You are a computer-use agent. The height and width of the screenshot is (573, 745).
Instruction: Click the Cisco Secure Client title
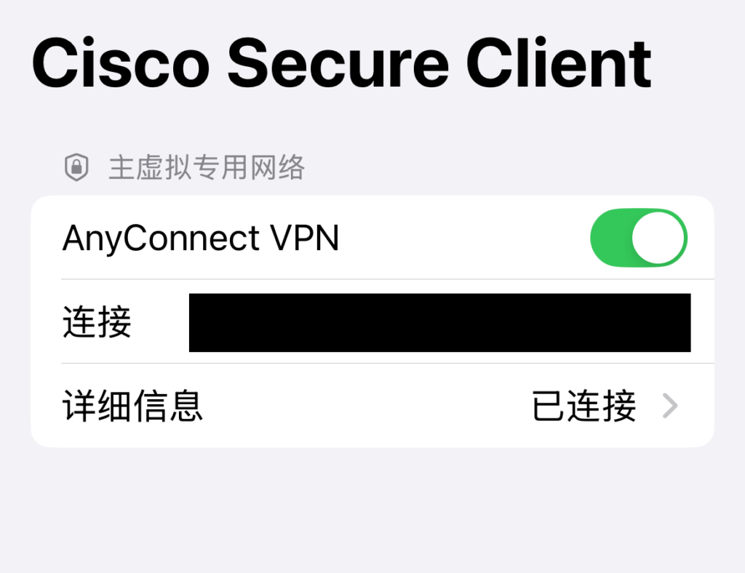point(341,64)
